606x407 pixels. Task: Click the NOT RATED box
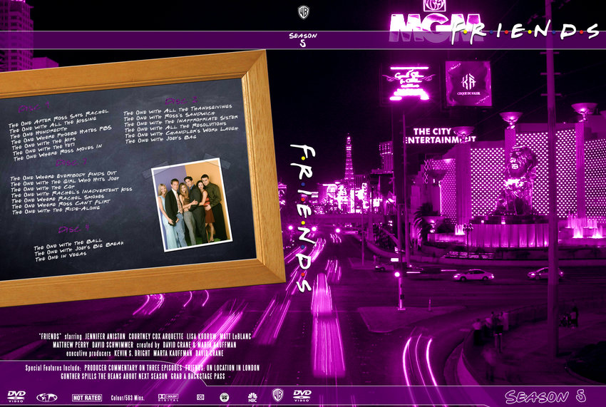click(87, 397)
